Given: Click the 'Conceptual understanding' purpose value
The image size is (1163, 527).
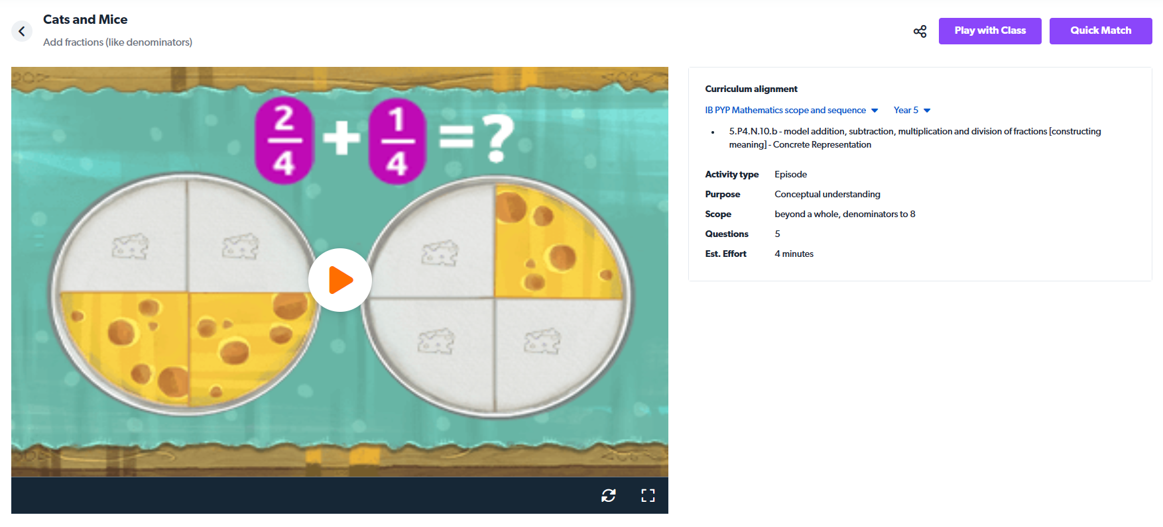Looking at the screenshot, I should 827,194.
